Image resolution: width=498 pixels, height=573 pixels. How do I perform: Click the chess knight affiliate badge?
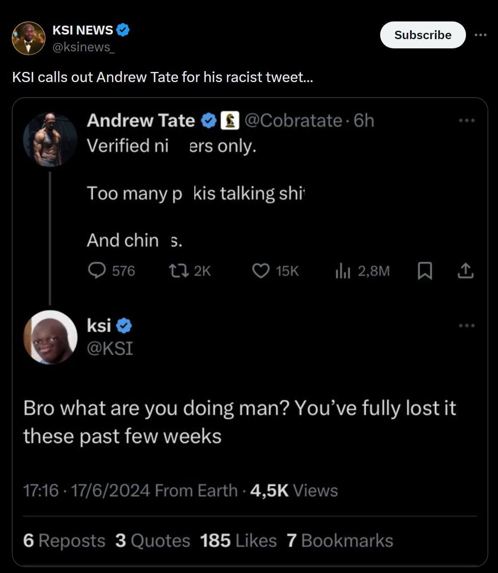click(x=230, y=121)
